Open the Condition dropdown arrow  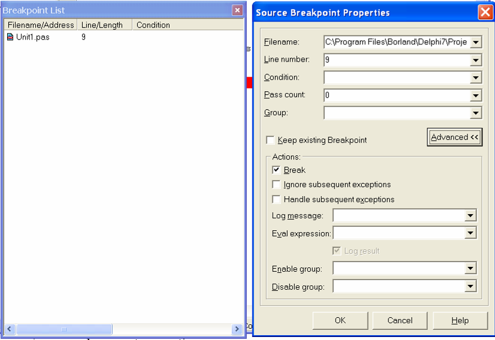point(476,77)
